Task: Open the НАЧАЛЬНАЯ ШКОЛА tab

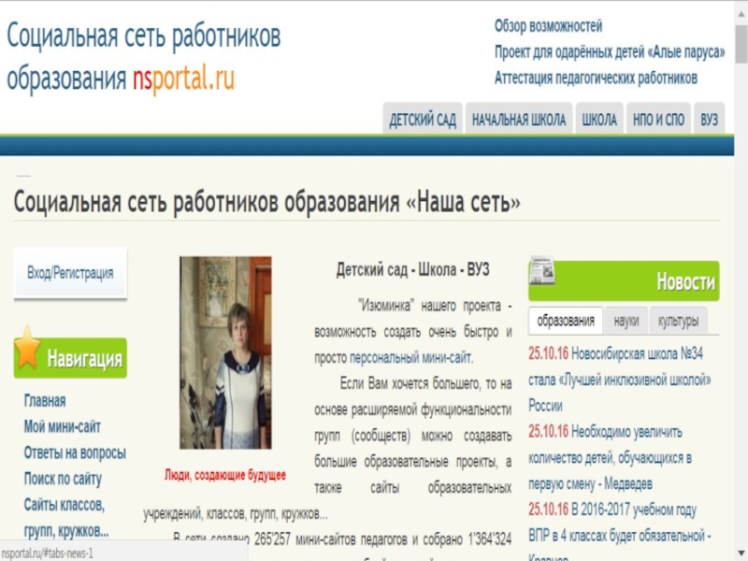Action: click(x=519, y=120)
